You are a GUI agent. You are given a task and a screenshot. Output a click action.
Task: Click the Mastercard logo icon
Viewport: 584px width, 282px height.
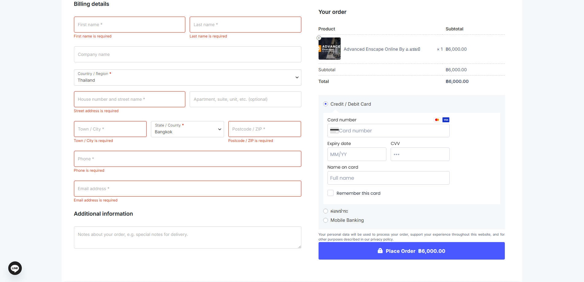[437, 120]
